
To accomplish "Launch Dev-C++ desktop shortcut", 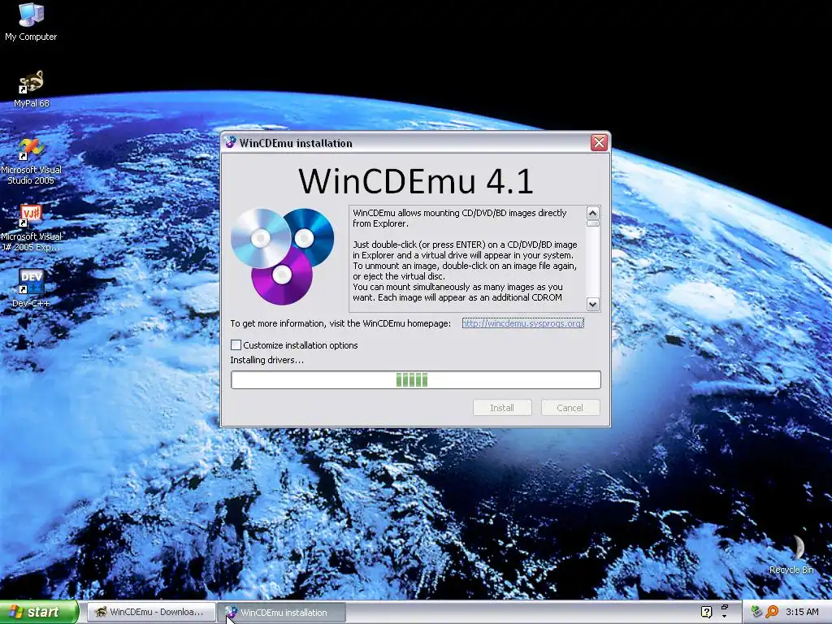I will point(32,288).
